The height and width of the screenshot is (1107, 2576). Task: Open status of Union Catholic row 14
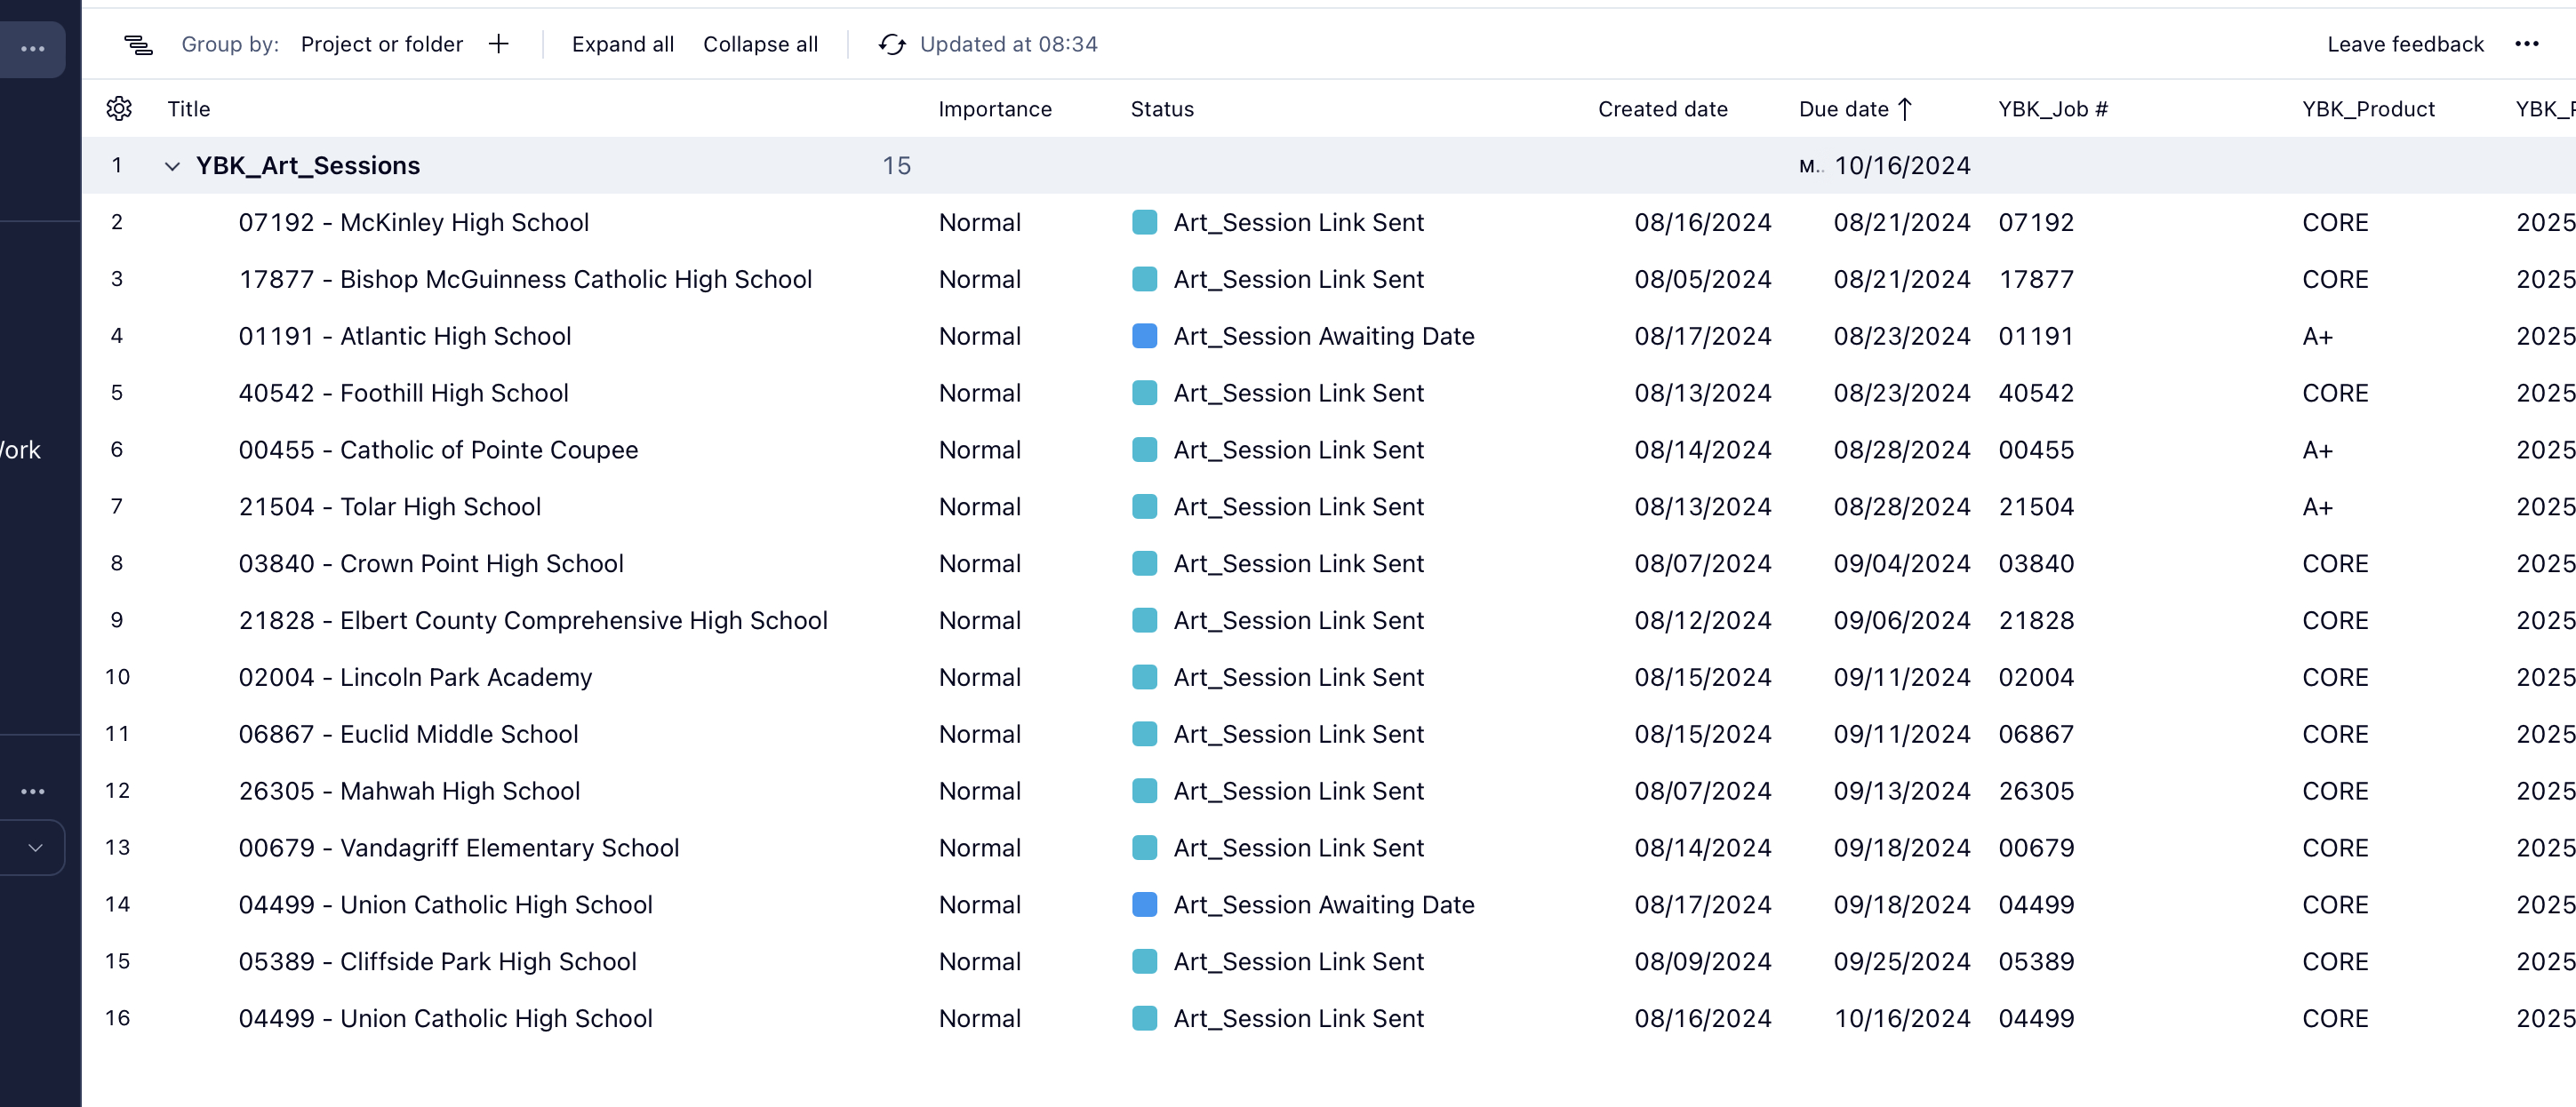click(x=1322, y=904)
